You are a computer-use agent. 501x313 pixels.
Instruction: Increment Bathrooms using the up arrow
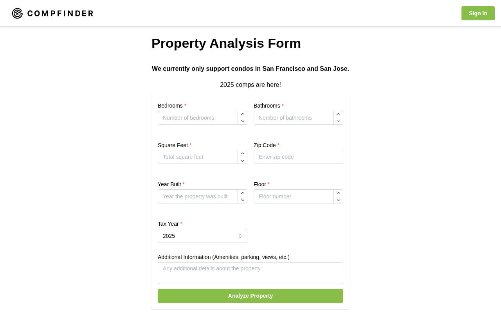339,114
